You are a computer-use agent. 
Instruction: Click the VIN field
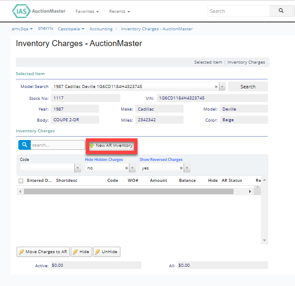(x=212, y=98)
